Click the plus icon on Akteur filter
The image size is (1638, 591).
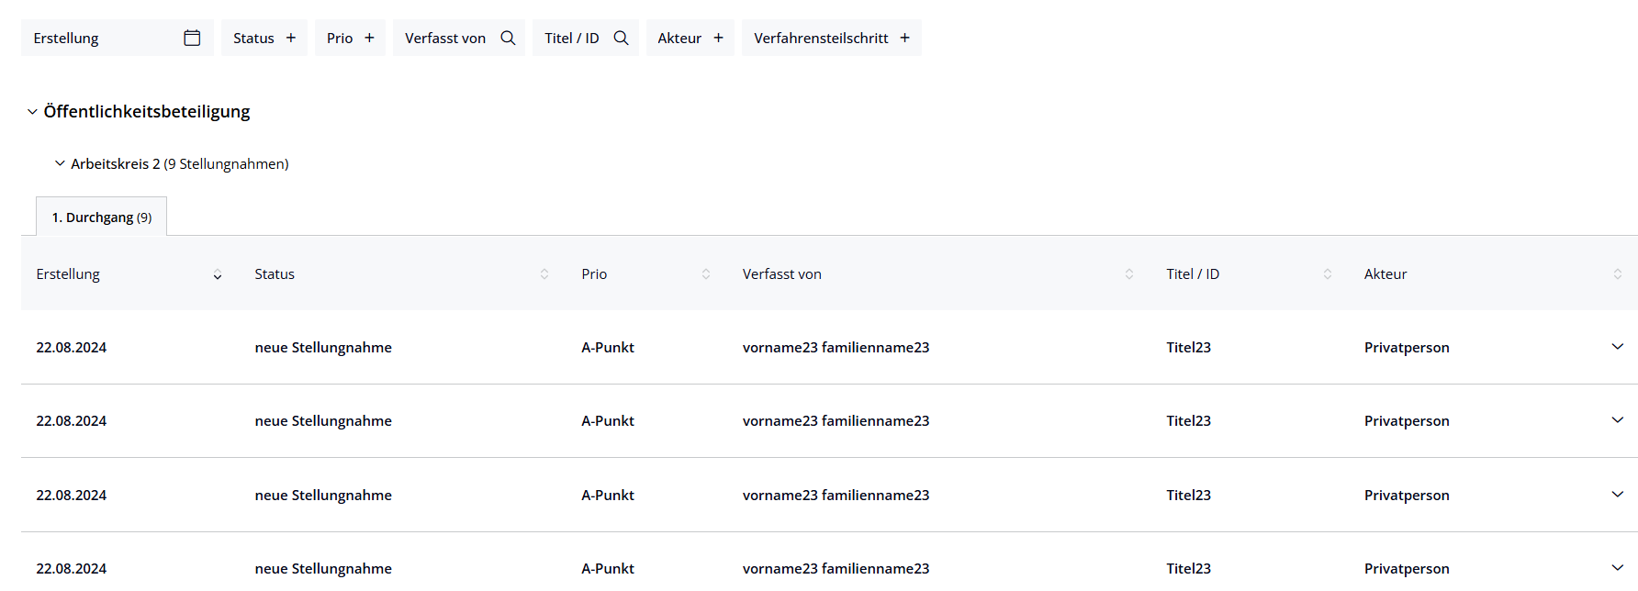(x=718, y=38)
